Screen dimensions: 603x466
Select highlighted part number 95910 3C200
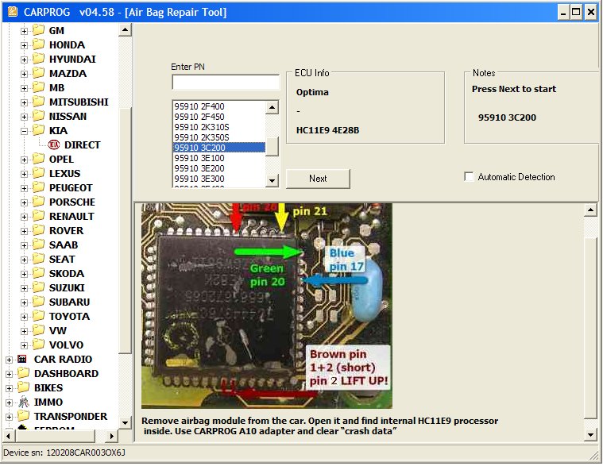[x=219, y=148]
